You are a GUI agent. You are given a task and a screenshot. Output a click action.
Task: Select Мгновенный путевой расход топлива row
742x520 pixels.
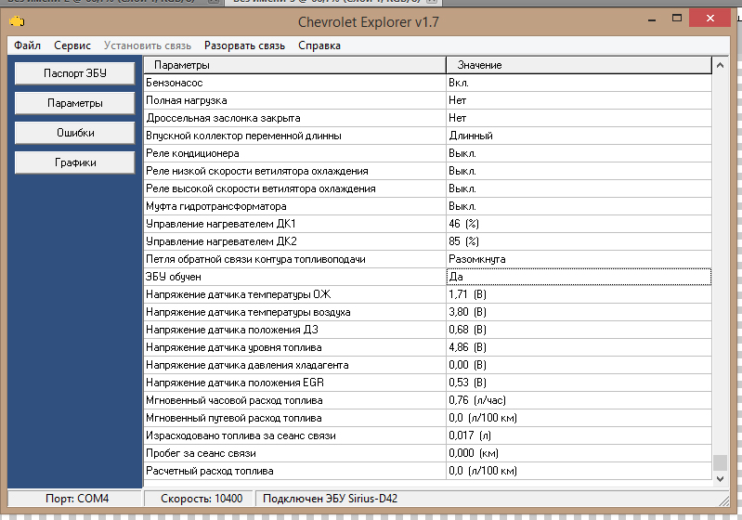point(427,418)
